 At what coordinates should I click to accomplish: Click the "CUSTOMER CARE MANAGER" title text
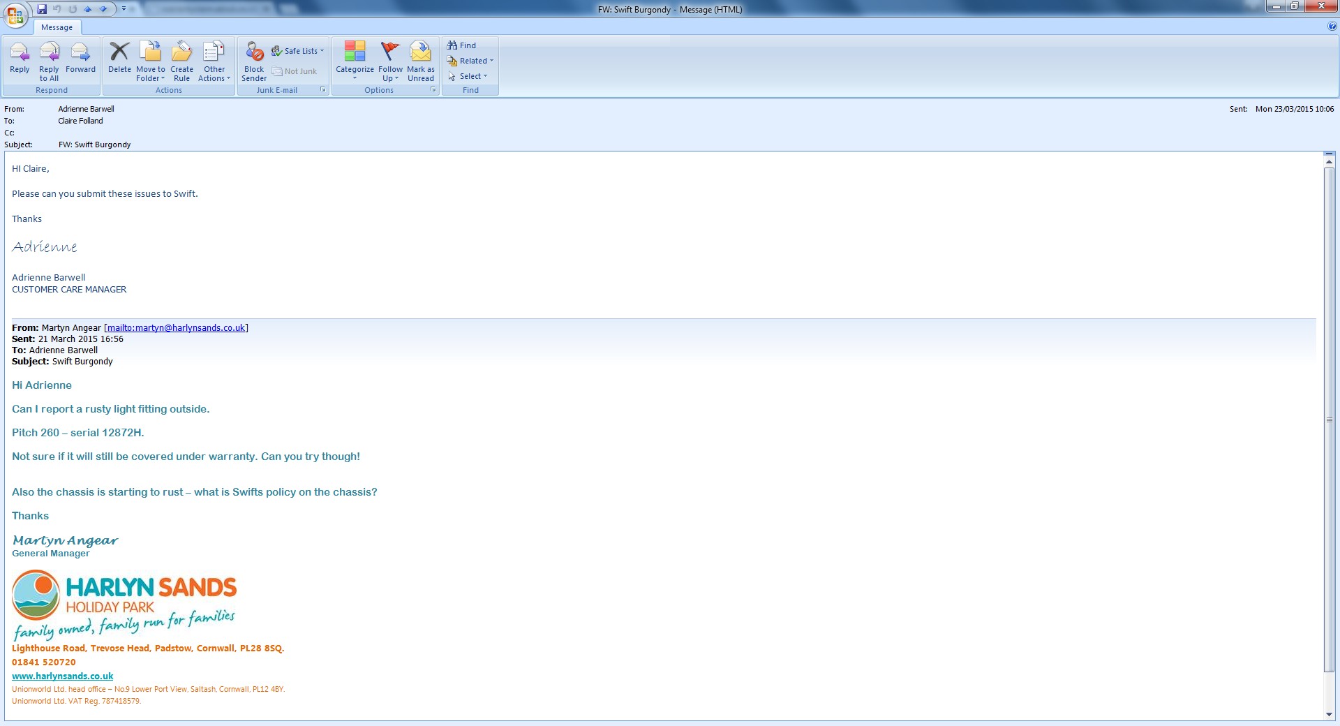point(69,289)
